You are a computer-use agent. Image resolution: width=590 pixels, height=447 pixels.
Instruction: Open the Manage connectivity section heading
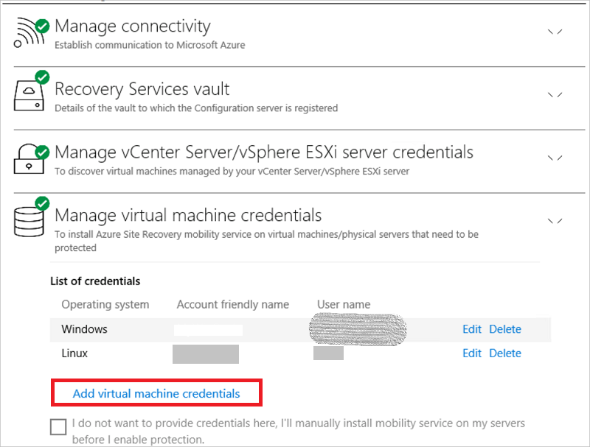[x=133, y=27]
